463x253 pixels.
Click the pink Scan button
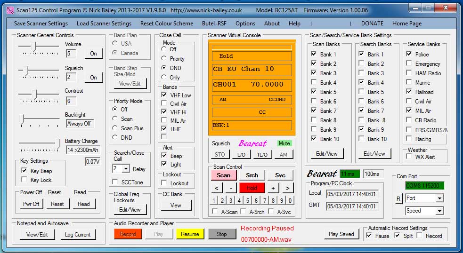click(224, 175)
